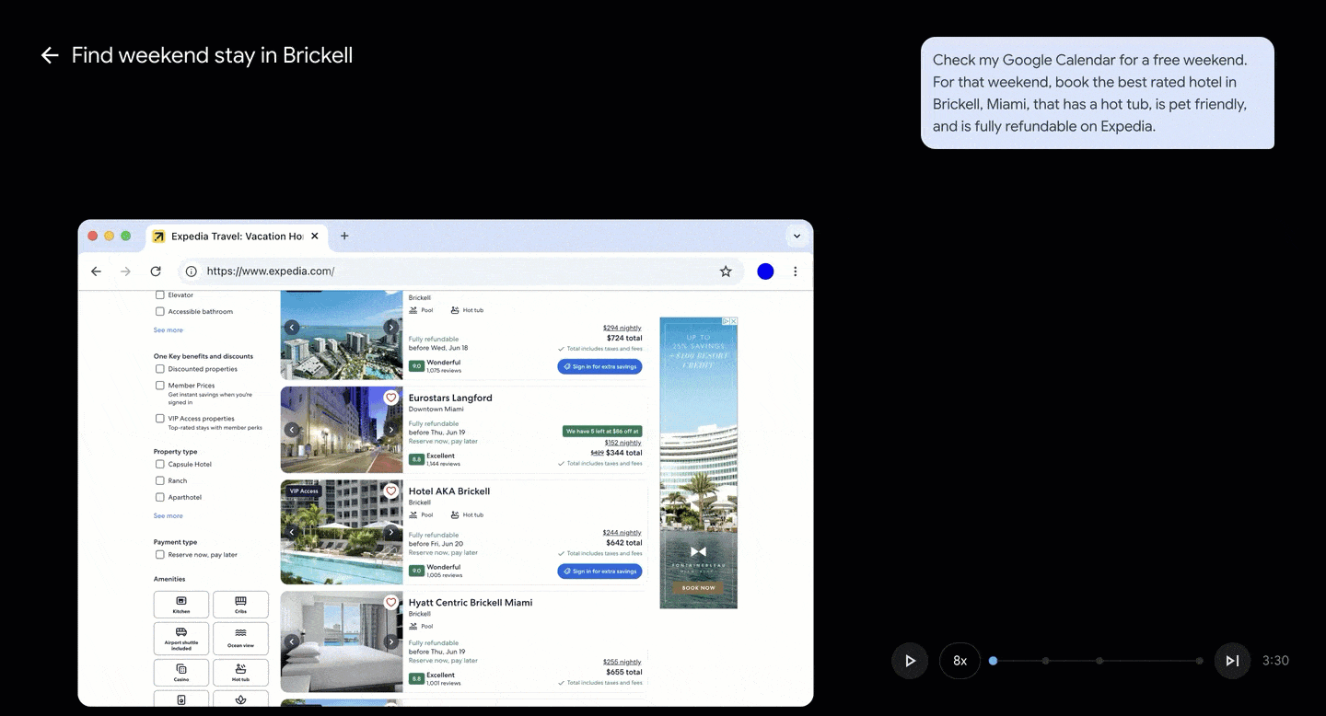
Task: Click the browser back arrow
Action: [96, 271]
